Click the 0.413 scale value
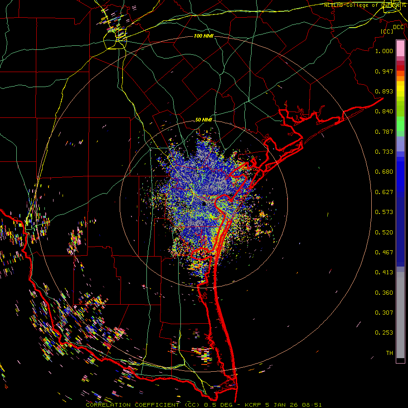Image resolution: width=408 pixels, height=408 pixels. coord(384,272)
